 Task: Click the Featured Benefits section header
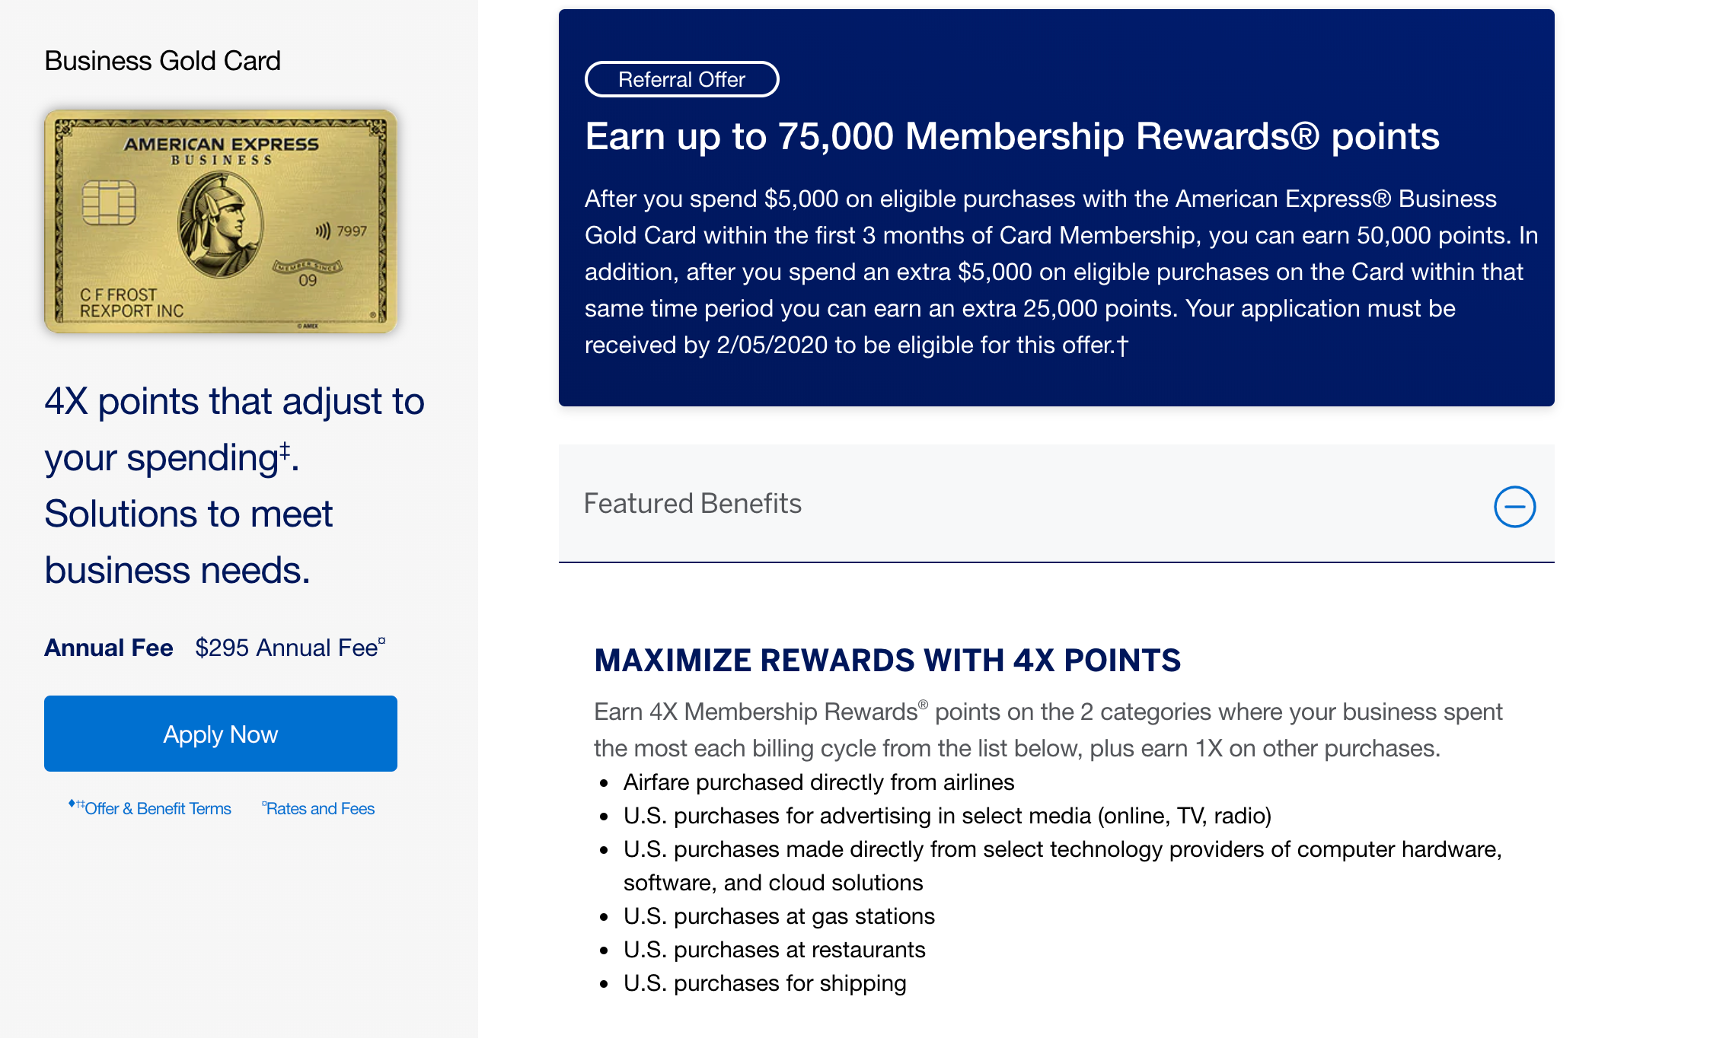[692, 504]
